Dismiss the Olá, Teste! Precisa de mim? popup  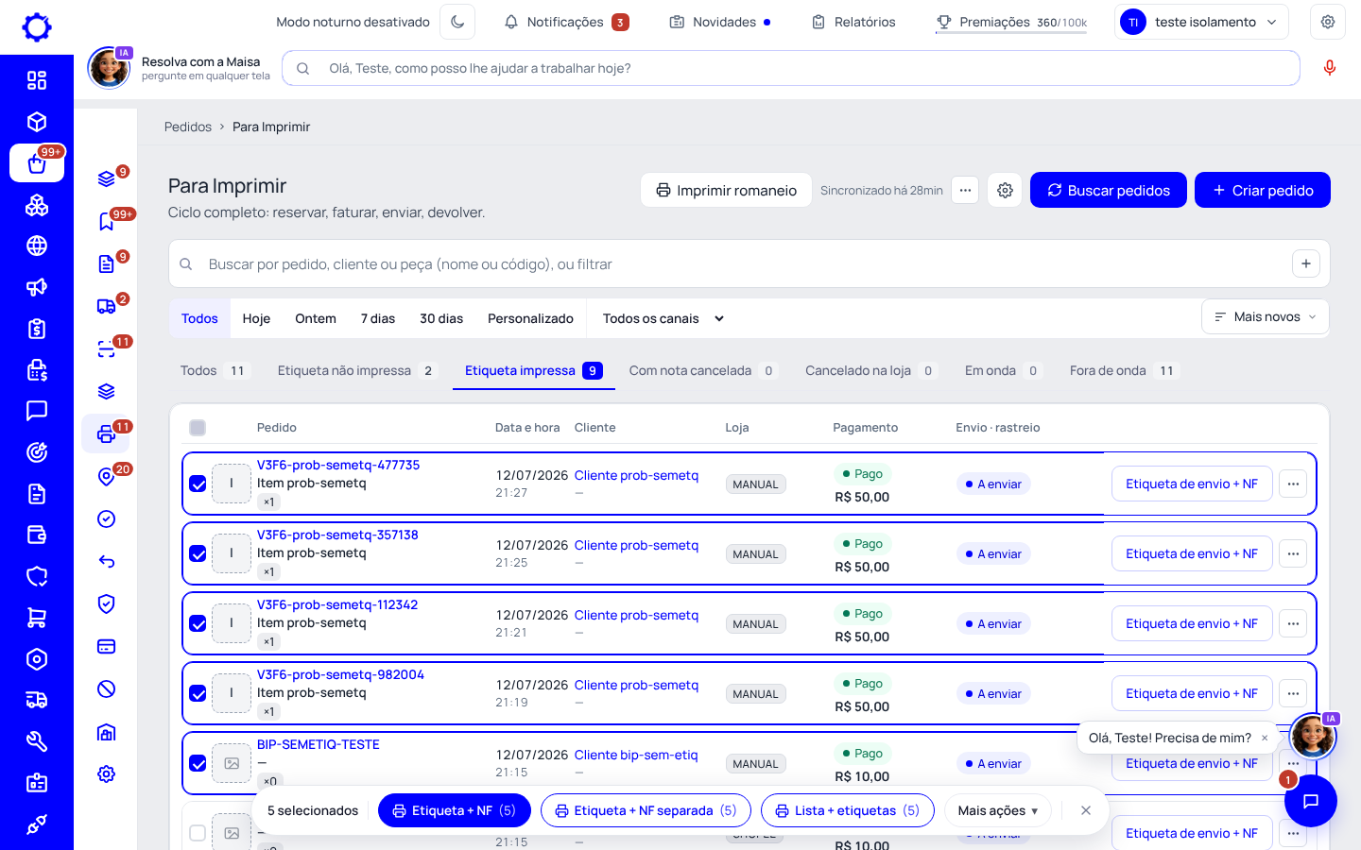(1265, 739)
